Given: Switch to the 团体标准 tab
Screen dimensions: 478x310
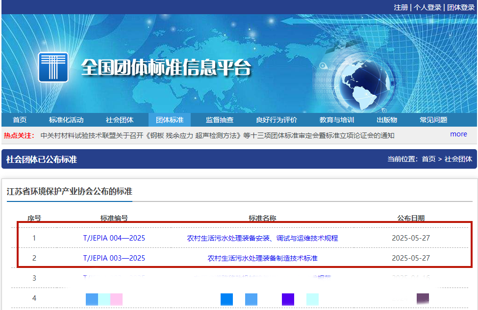Looking at the screenshot, I should click(170, 120).
